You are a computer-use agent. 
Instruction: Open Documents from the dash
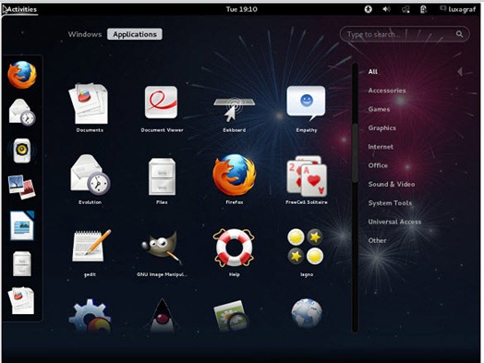coord(21,300)
